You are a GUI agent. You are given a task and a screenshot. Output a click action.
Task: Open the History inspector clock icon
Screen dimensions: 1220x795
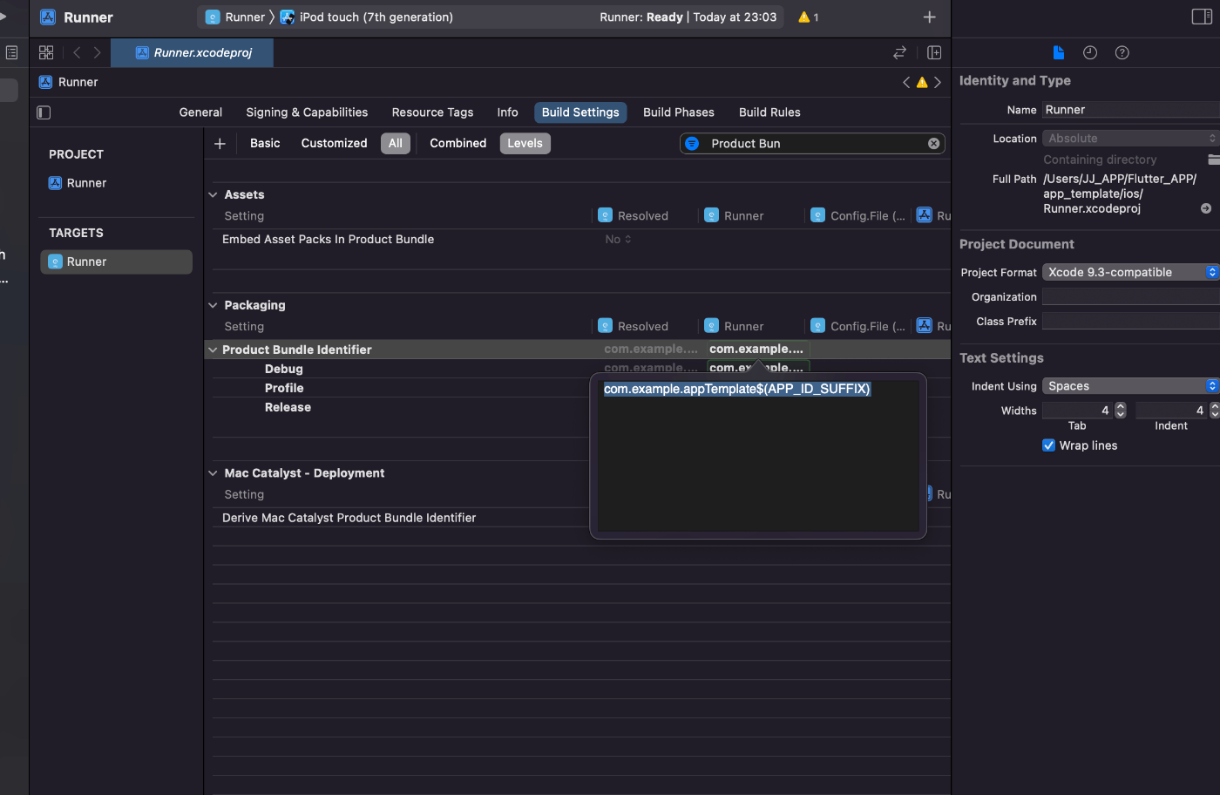[1090, 52]
